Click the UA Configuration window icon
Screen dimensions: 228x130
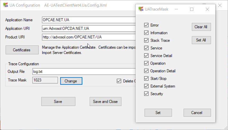click(5, 5)
